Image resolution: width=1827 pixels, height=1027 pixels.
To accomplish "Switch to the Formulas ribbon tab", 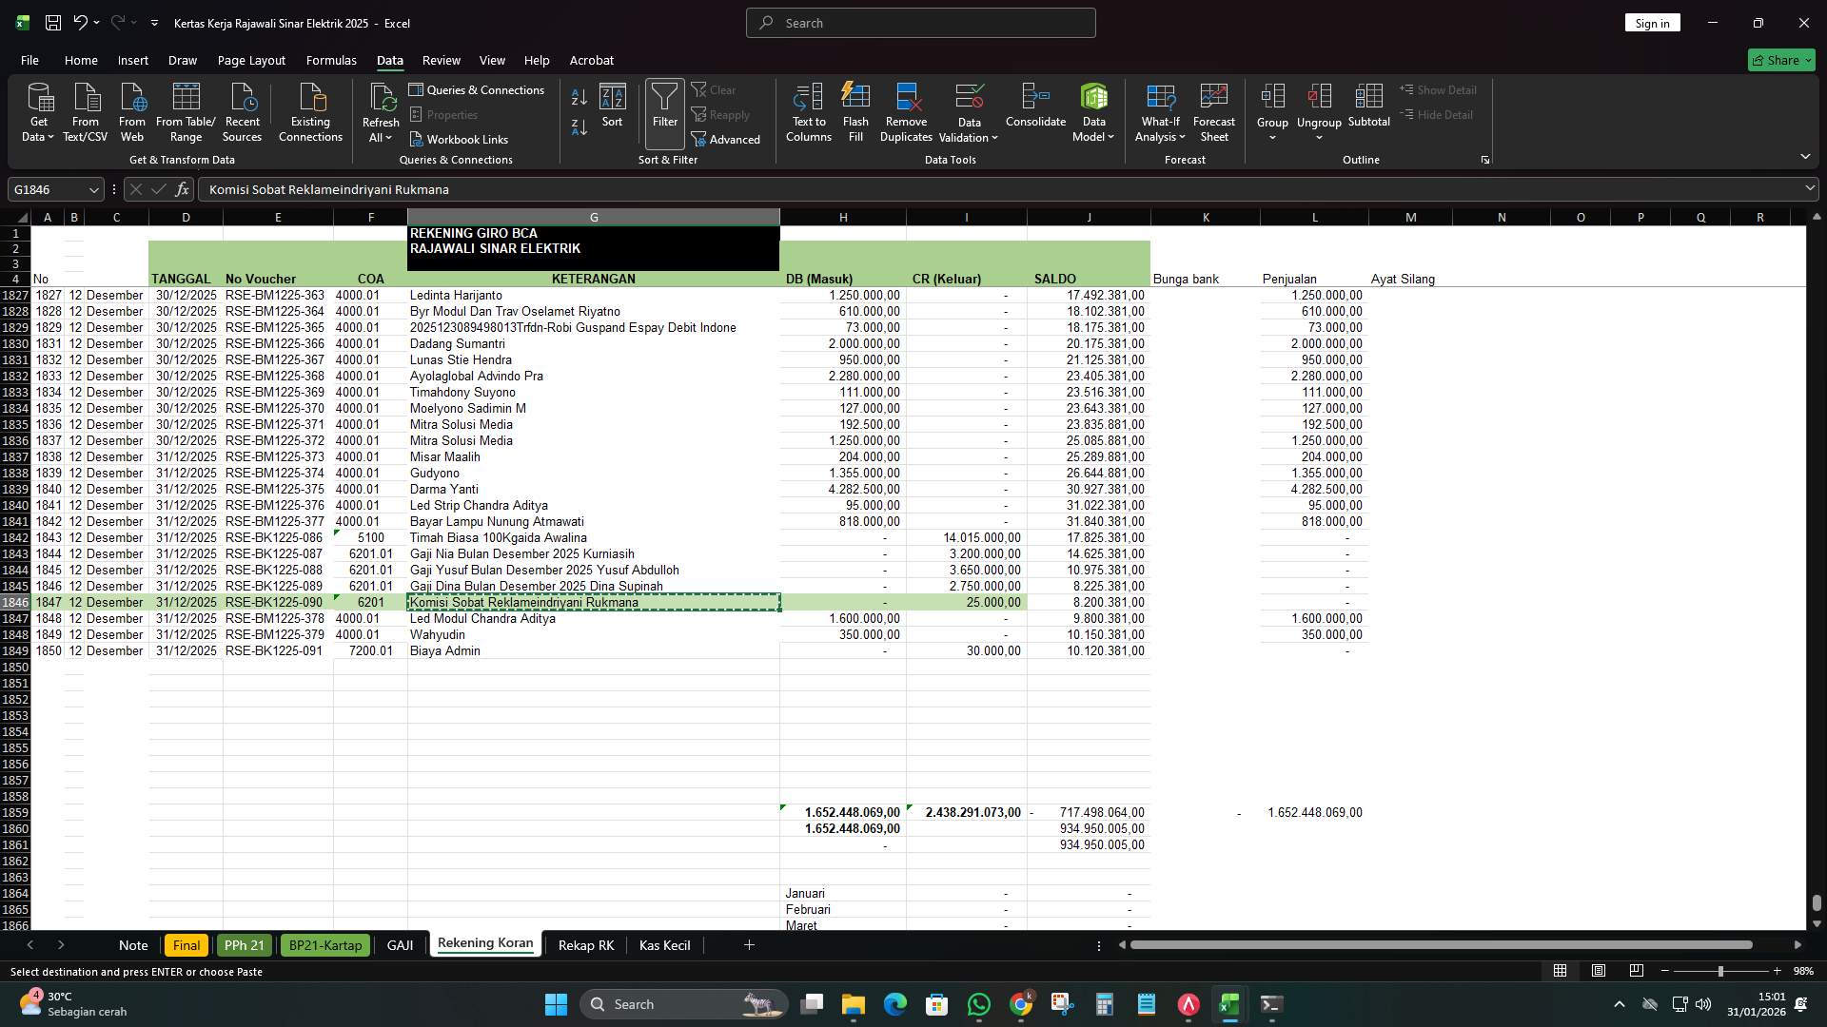I will [x=330, y=60].
